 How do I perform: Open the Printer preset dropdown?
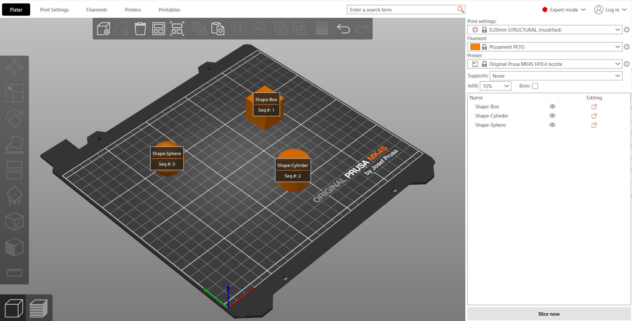545,64
